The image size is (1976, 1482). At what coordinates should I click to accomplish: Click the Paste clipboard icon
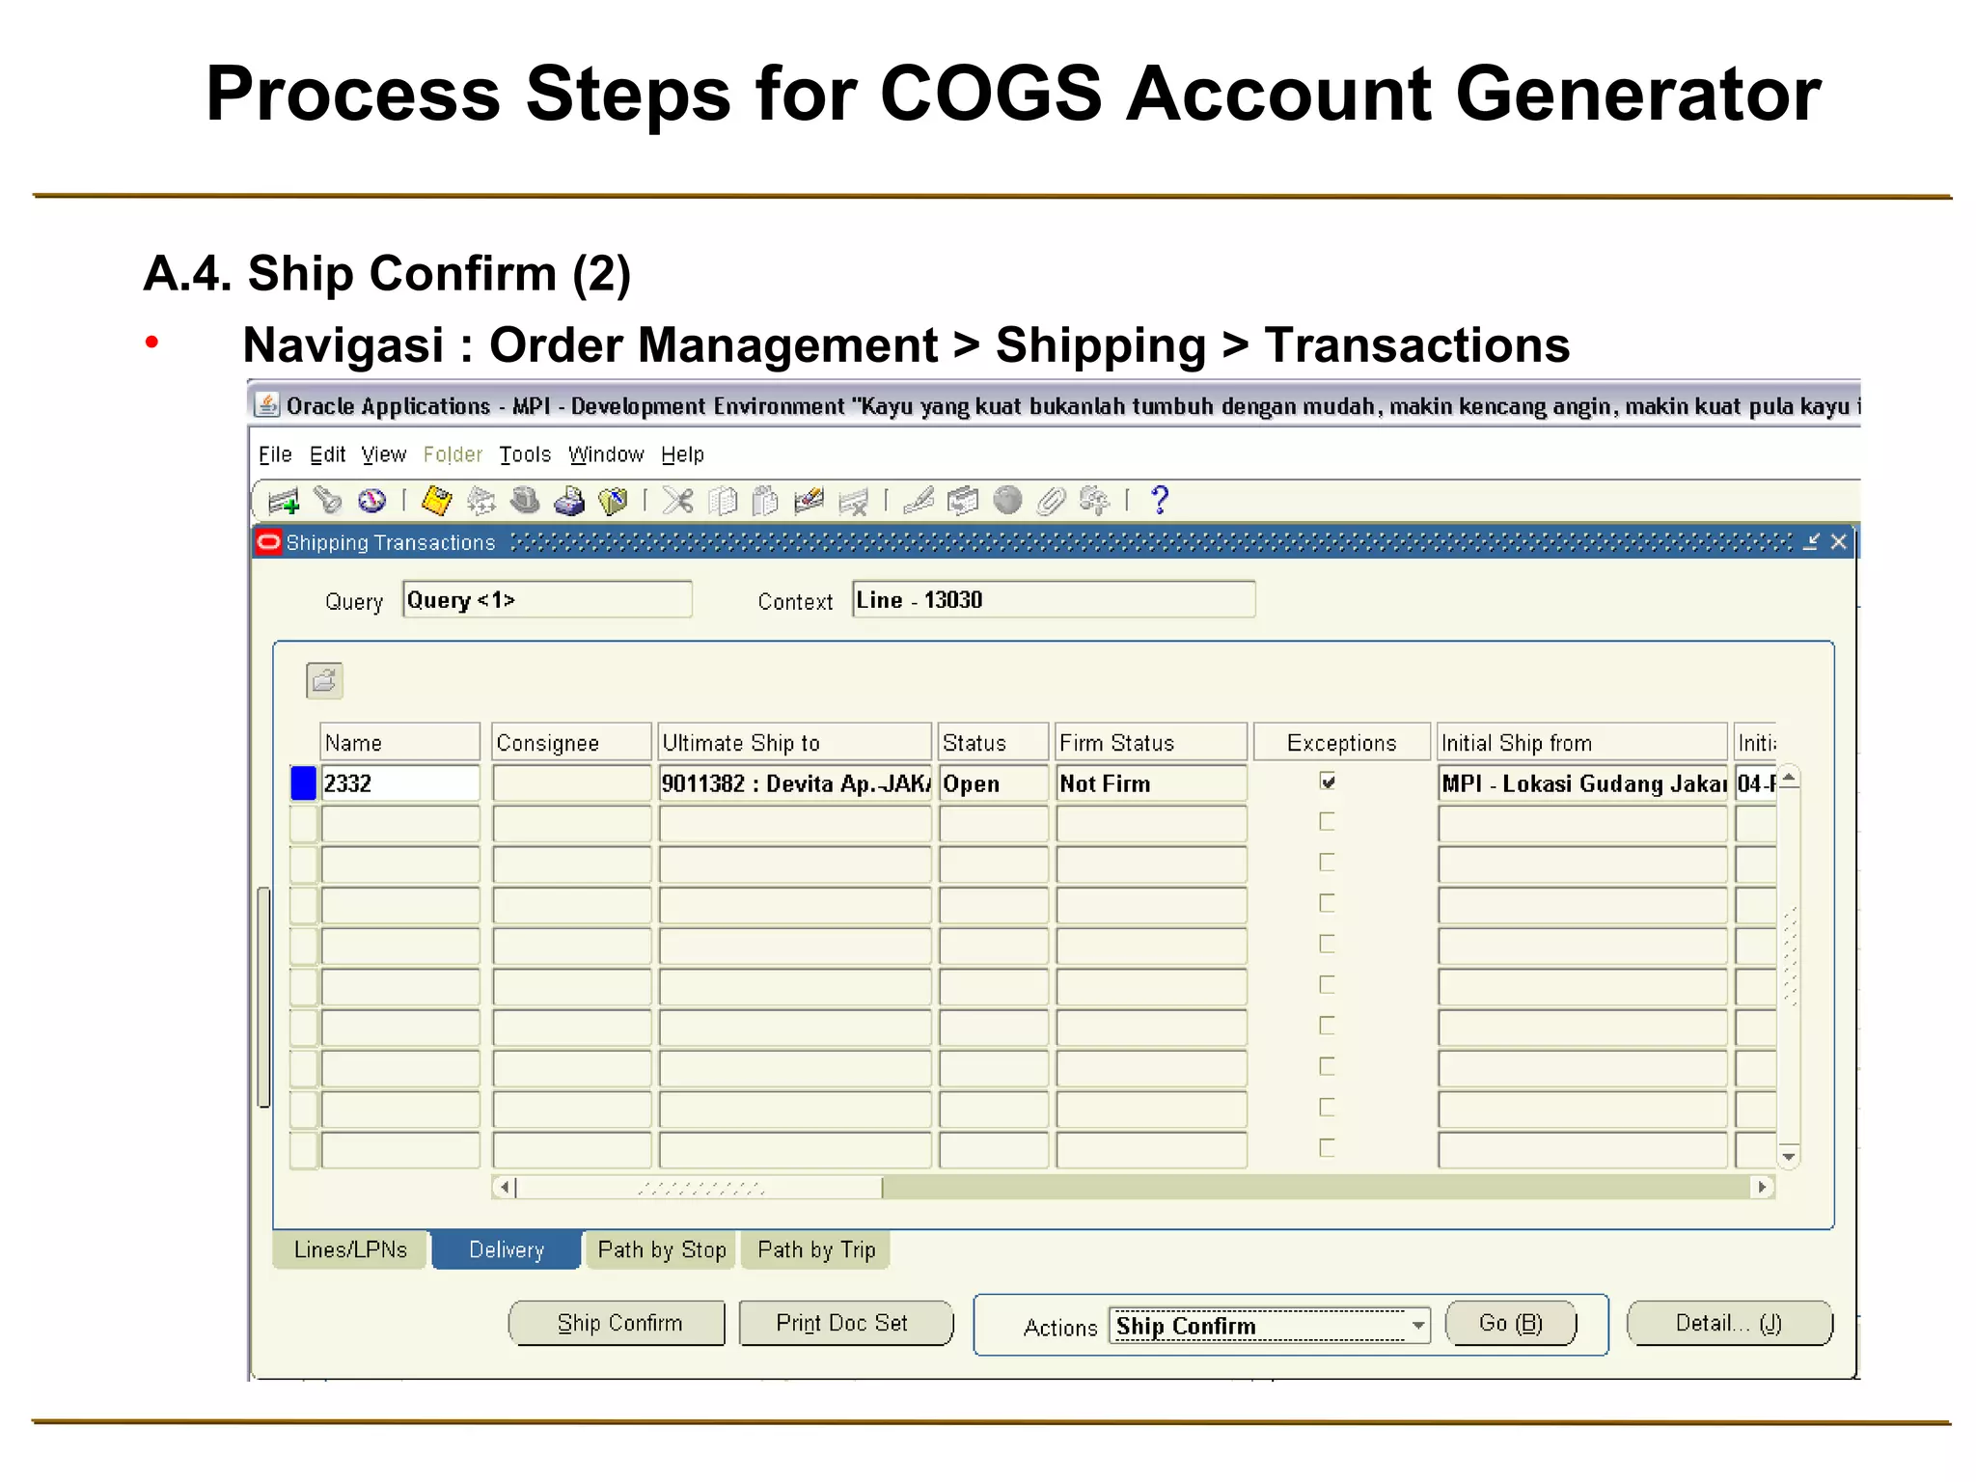point(765,500)
